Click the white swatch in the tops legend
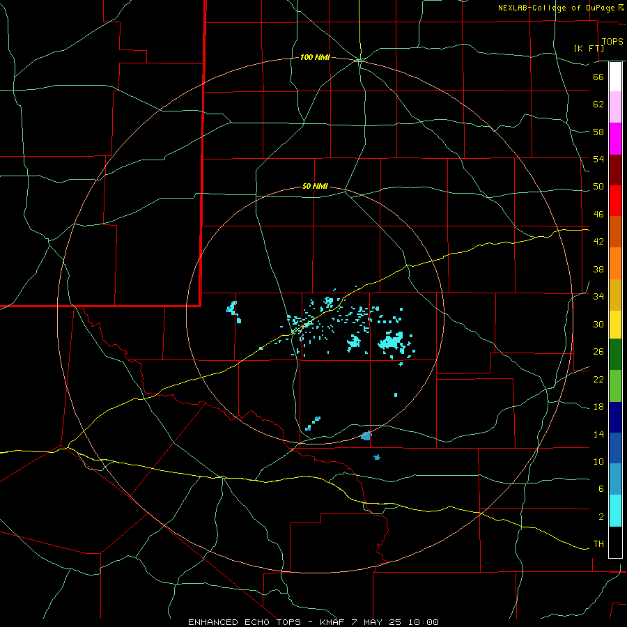 pos(615,77)
